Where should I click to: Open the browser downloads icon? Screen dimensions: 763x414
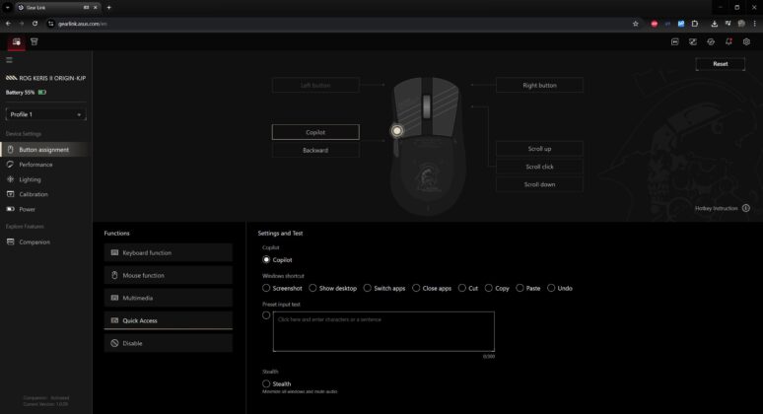714,24
